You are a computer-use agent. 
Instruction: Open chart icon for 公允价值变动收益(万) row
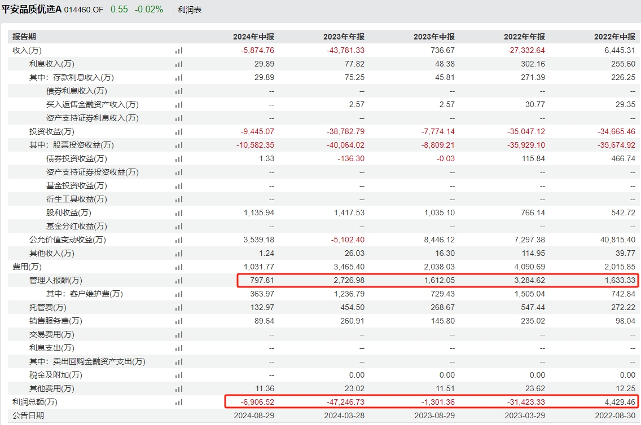coord(179,240)
